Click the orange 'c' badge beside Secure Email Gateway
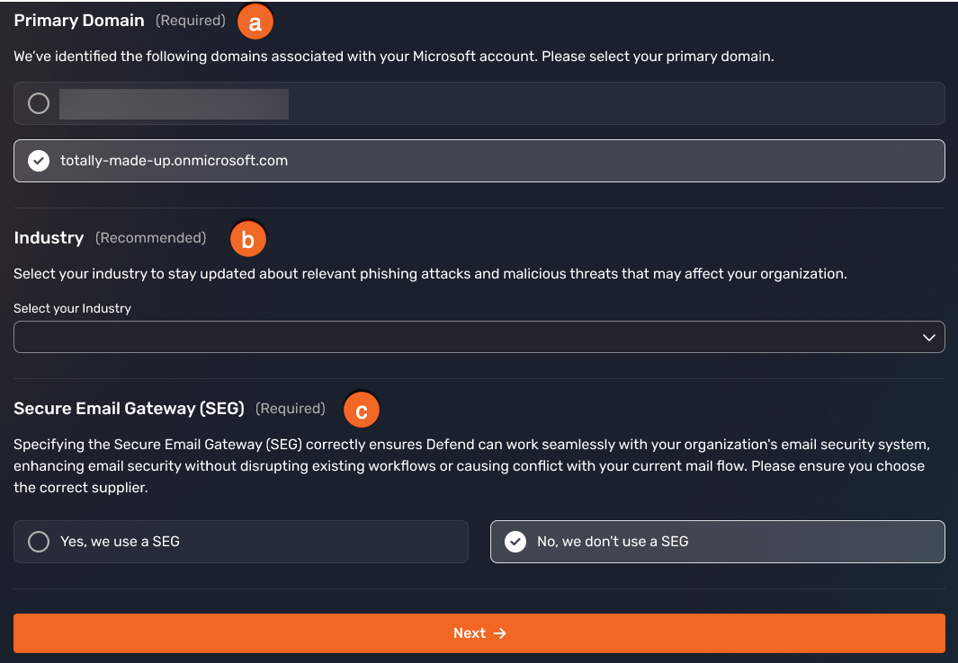This screenshot has width=958, height=663. coord(361,409)
